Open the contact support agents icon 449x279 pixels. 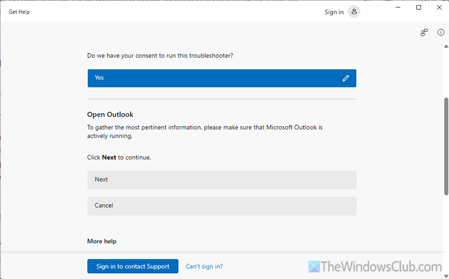click(424, 33)
